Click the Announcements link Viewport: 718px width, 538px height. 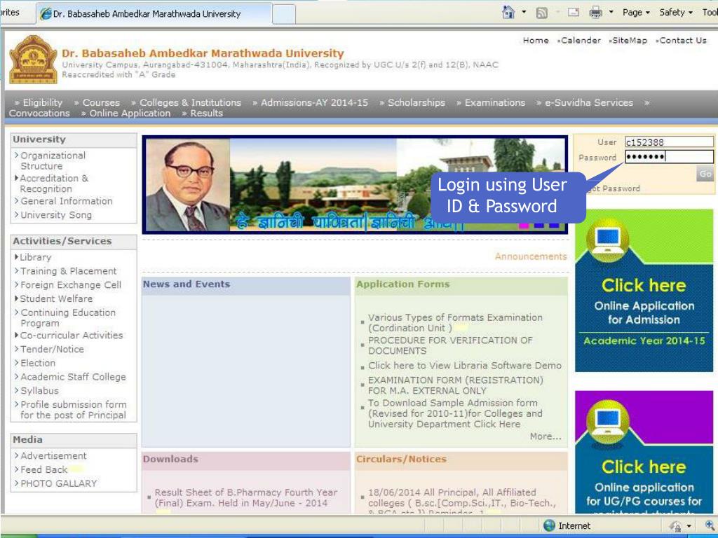(x=531, y=256)
